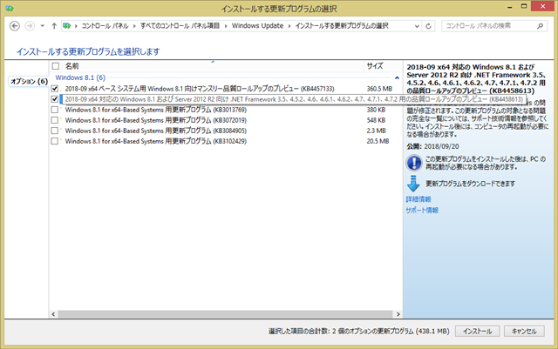Click the horizontal scrollbar left arrow
This screenshot has width=558, height=349.
point(53,314)
